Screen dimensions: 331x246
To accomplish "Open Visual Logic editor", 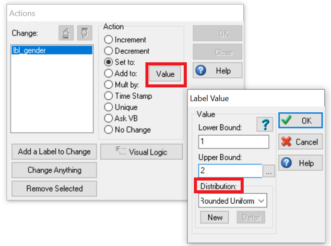I will point(141,151).
